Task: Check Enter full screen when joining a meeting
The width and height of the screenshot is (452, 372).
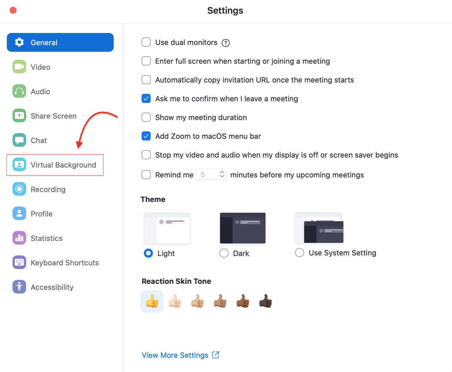Action: (146, 61)
